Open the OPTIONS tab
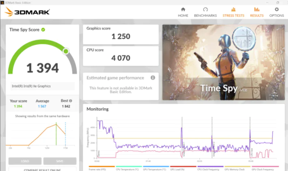This screenshot has height=171, width=288. coord(277,12)
